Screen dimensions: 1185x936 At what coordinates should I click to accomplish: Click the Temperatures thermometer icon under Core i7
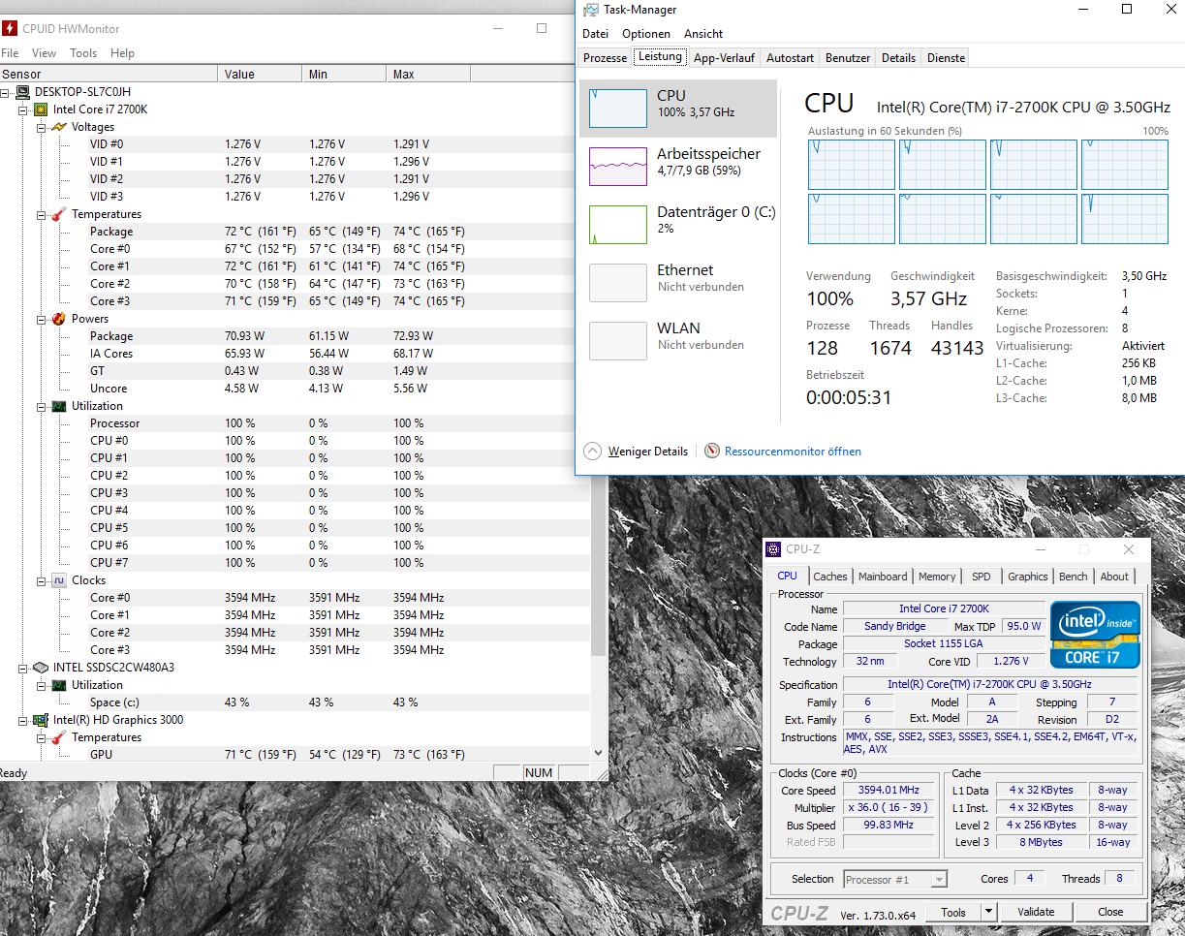pos(59,214)
